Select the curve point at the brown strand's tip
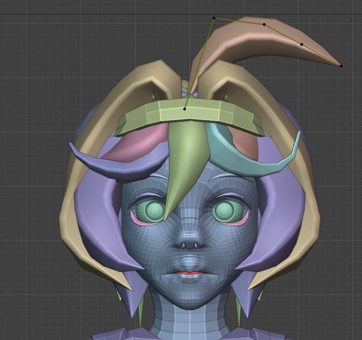 (341, 66)
